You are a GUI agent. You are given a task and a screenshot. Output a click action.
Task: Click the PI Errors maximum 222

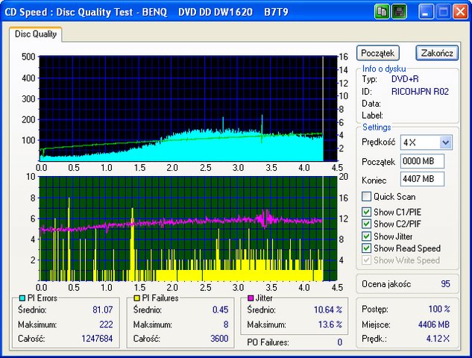(106, 324)
